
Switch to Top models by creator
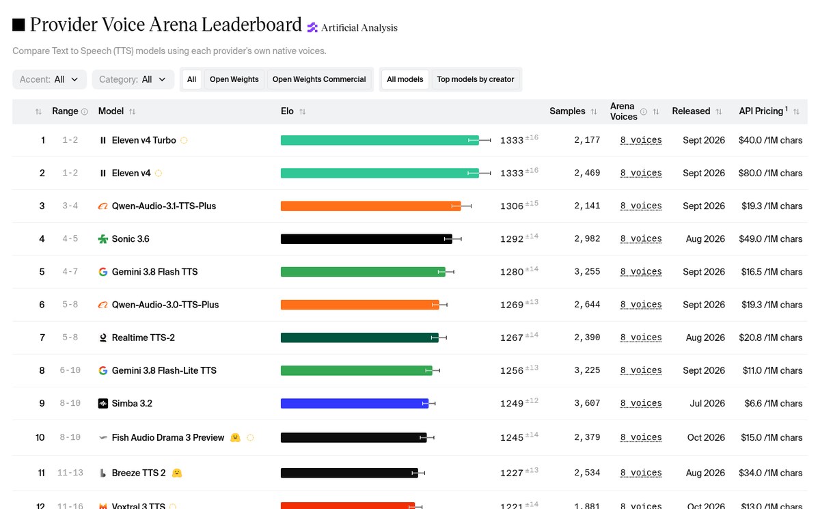coord(476,79)
